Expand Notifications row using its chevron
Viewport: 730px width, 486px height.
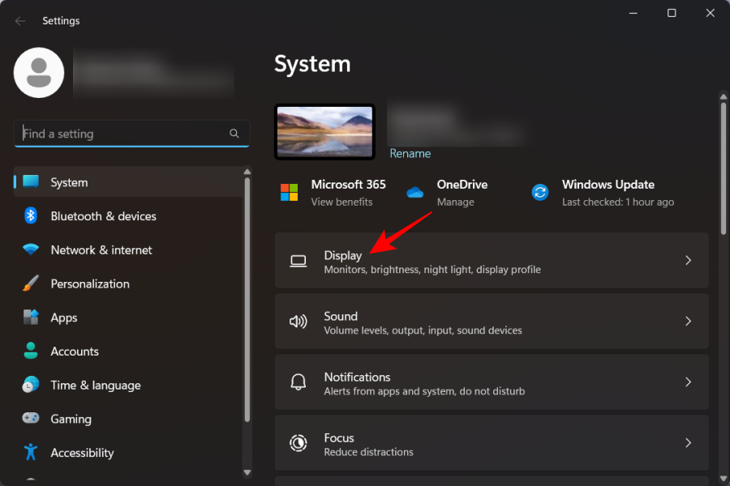tap(688, 382)
